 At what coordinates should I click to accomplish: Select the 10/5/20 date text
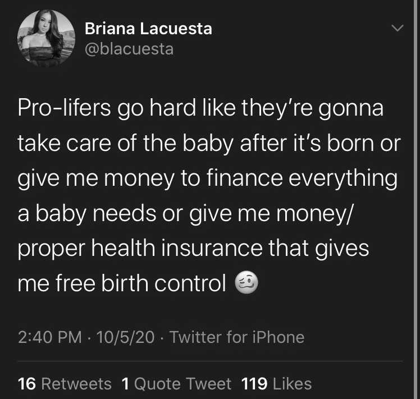pos(126,337)
